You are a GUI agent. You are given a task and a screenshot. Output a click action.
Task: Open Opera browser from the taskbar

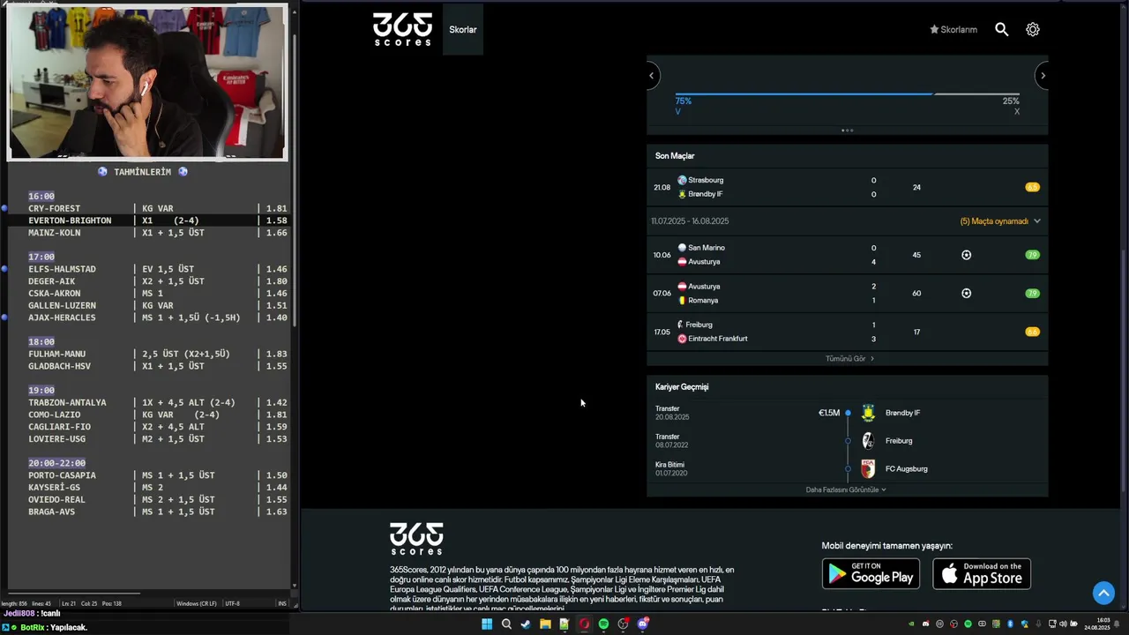click(x=584, y=624)
